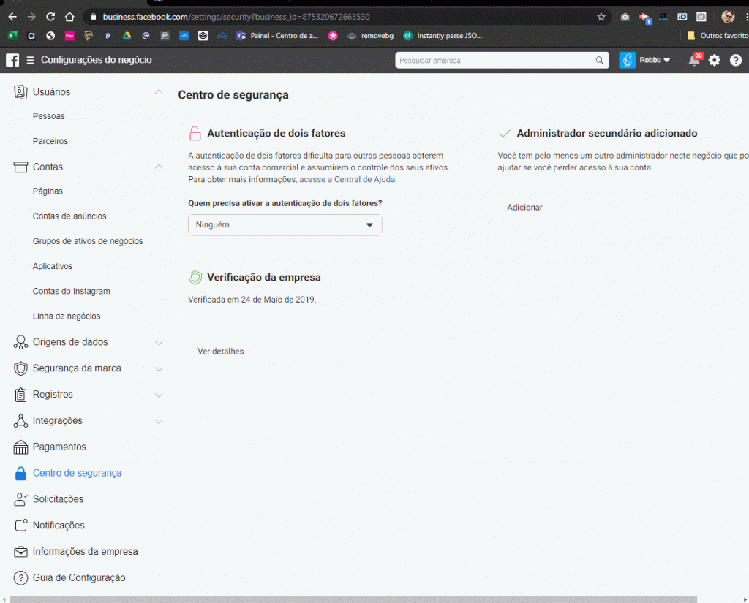The width and height of the screenshot is (749, 603).
Task: Open the notifications bell icon
Action: [694, 60]
